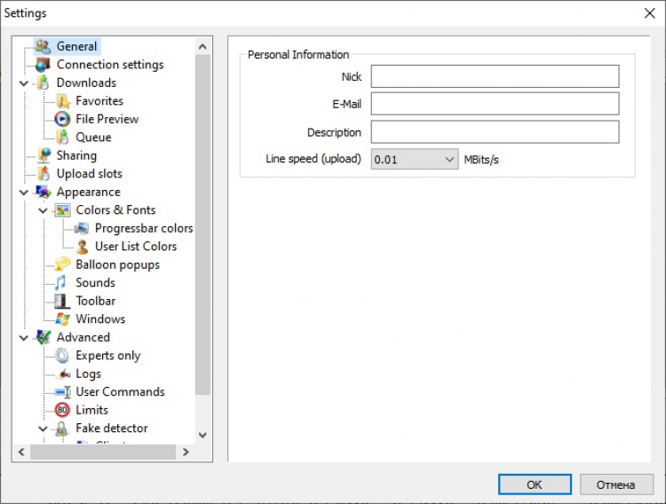Click into the E-Mail input field

(x=495, y=104)
